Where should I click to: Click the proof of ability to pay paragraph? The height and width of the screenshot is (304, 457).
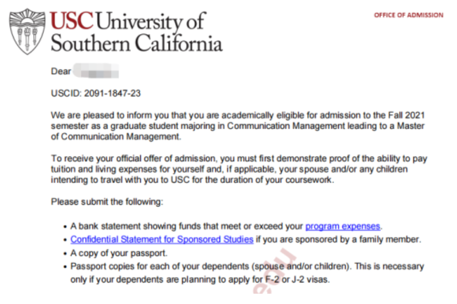239,169
